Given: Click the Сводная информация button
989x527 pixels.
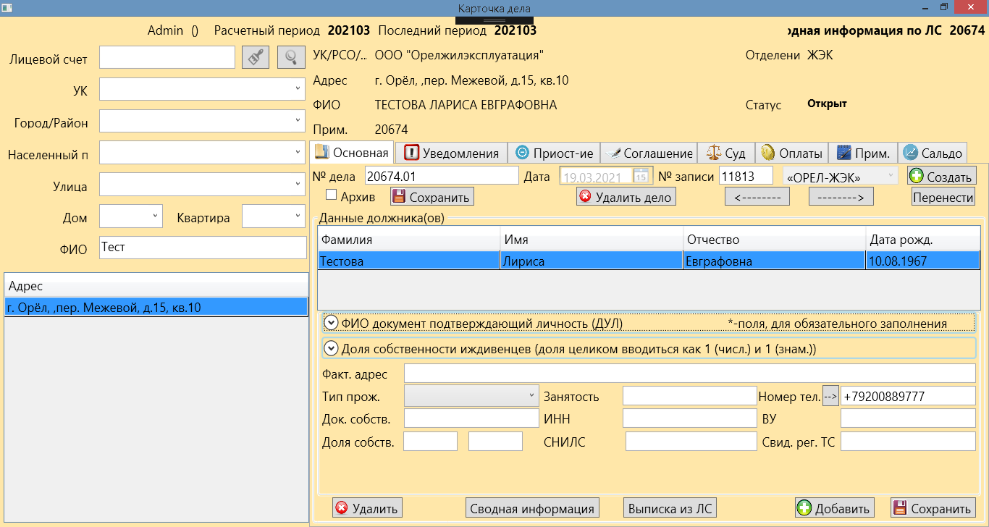Looking at the screenshot, I should [x=532, y=508].
